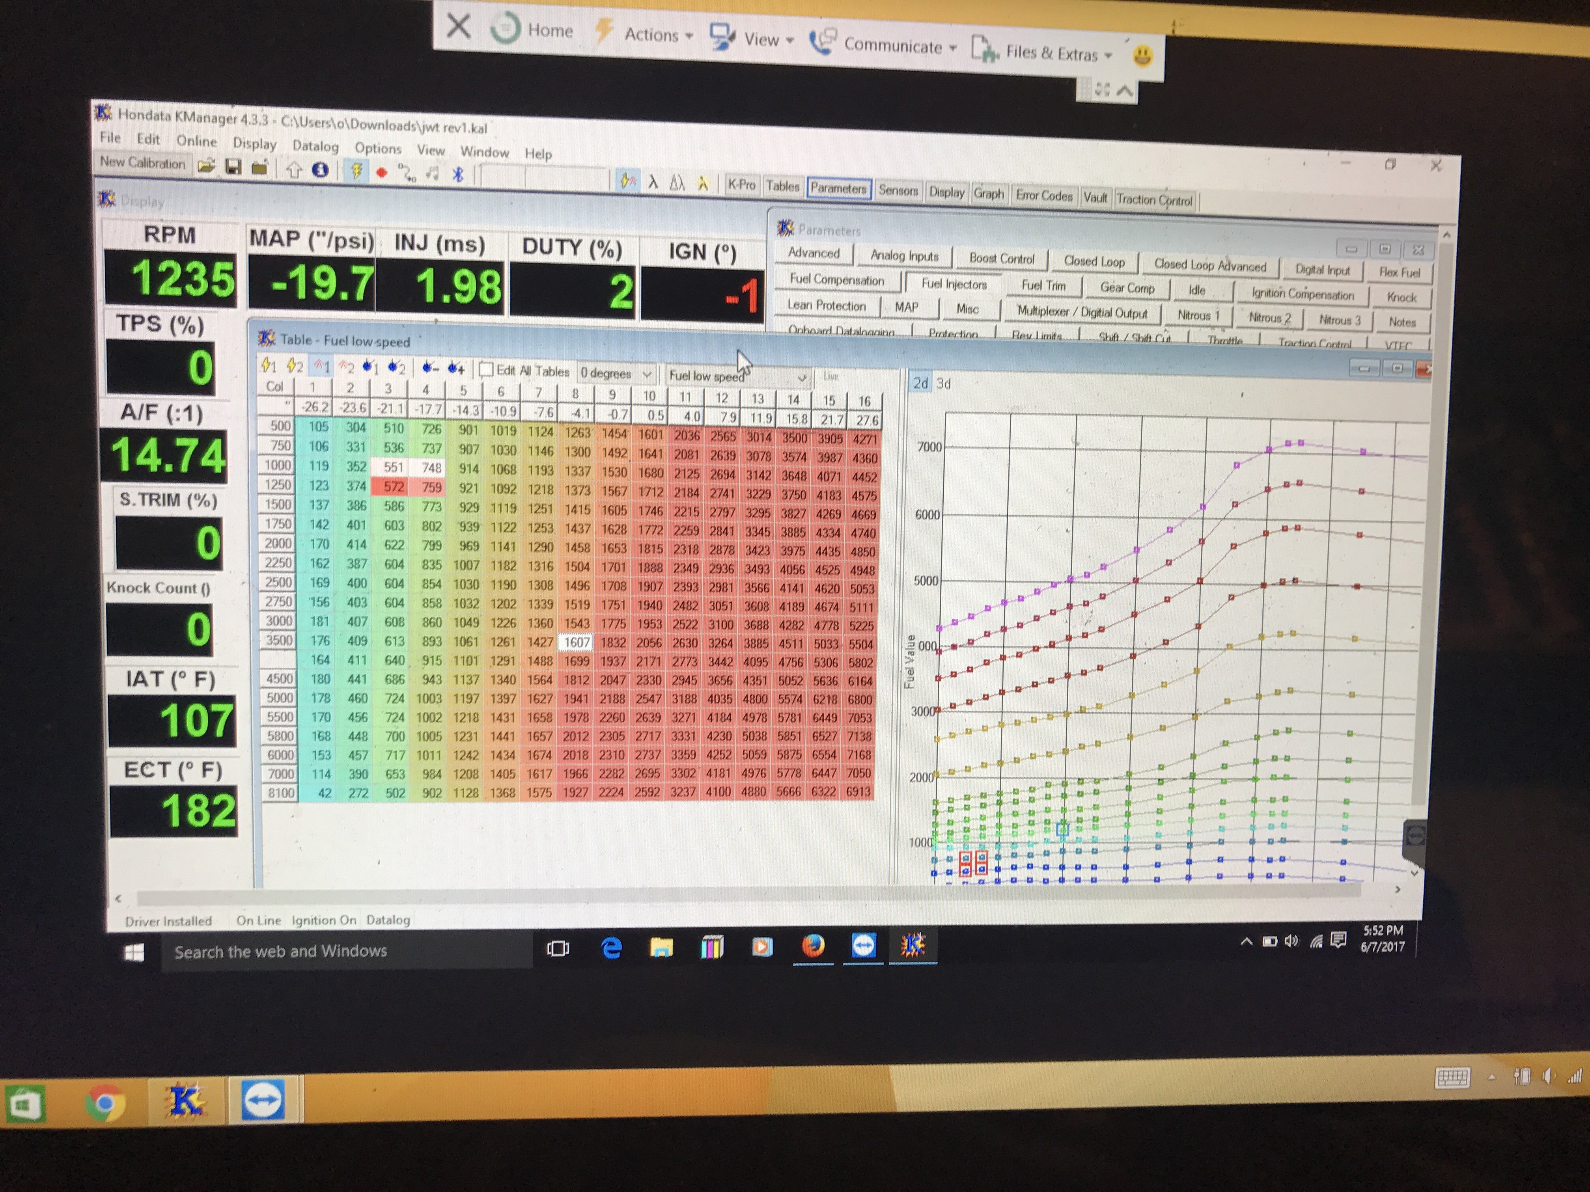
Task: Open the Fuel low speed table dropdown
Action: point(801,378)
